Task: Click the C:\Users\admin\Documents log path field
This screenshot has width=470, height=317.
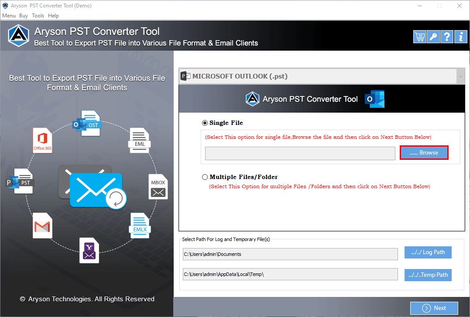Action: click(x=290, y=254)
